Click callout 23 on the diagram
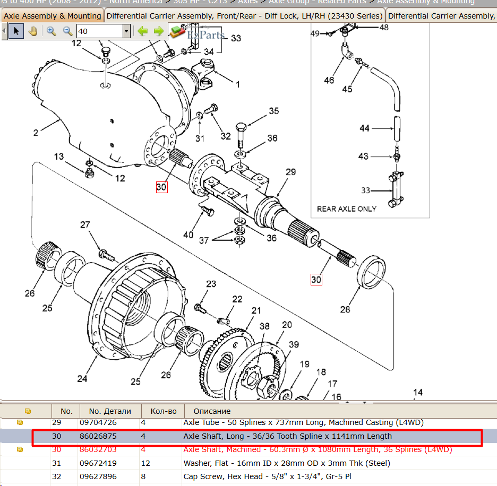Screen dimensions: 497x486 pyautogui.click(x=211, y=284)
